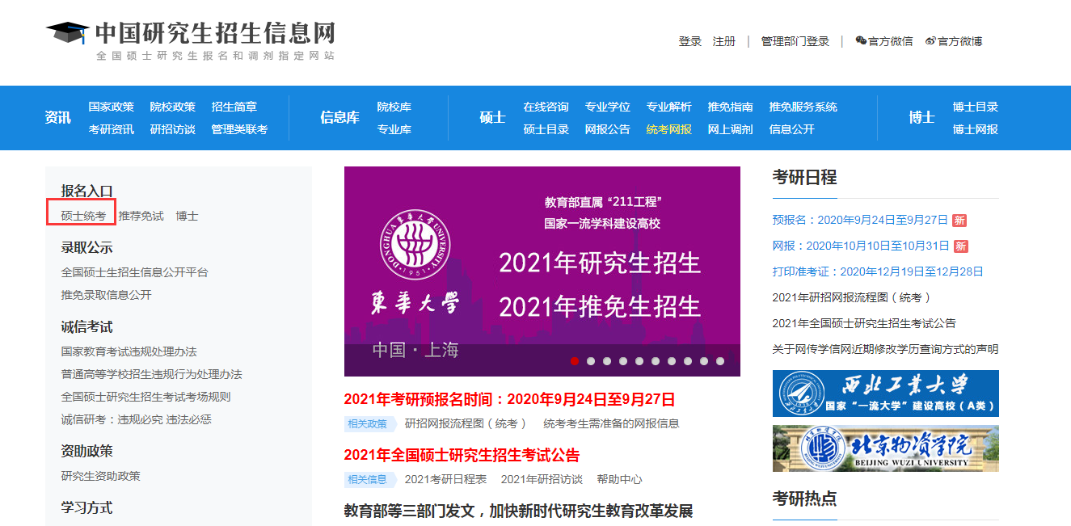Open 2021年研招访谈 link
This screenshot has width=1071, height=526.
pos(542,479)
